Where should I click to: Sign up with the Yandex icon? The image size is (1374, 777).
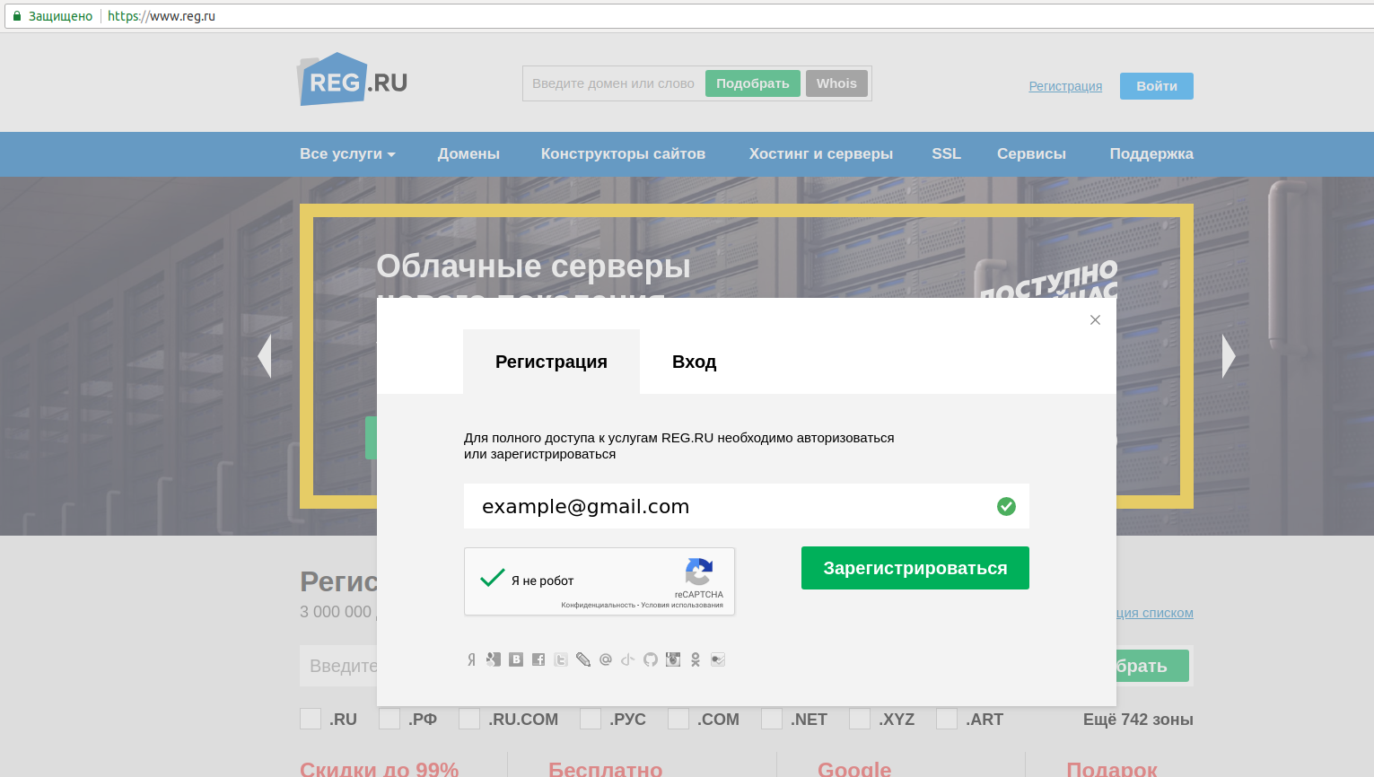(x=471, y=659)
